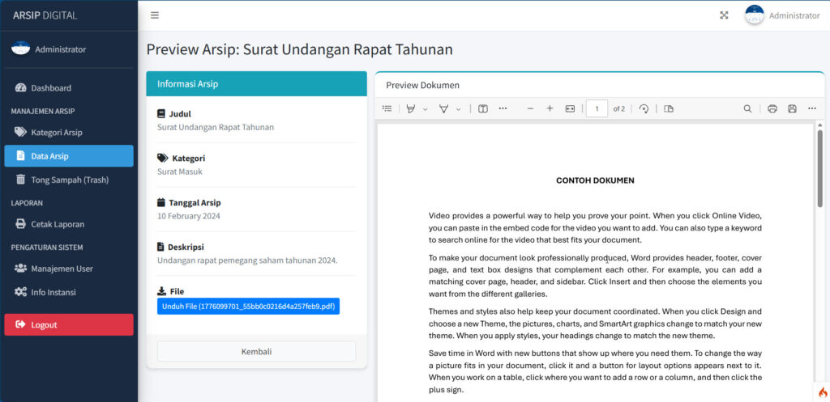Expand the highlight tool dropdown arrow

[x=426, y=109]
